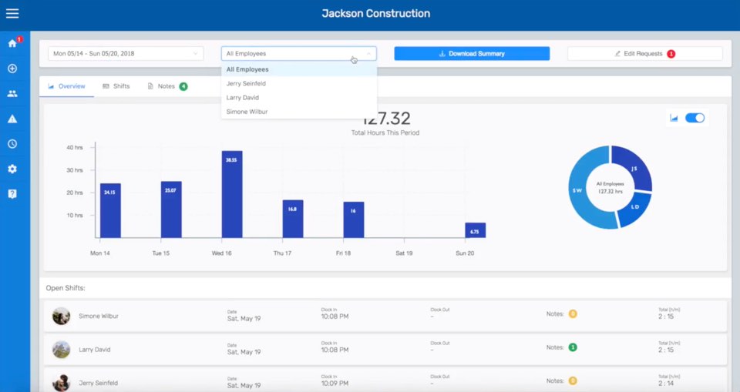Click Larry David's green notes badge
Viewport: 740px width, 392px height.
pyautogui.click(x=573, y=347)
